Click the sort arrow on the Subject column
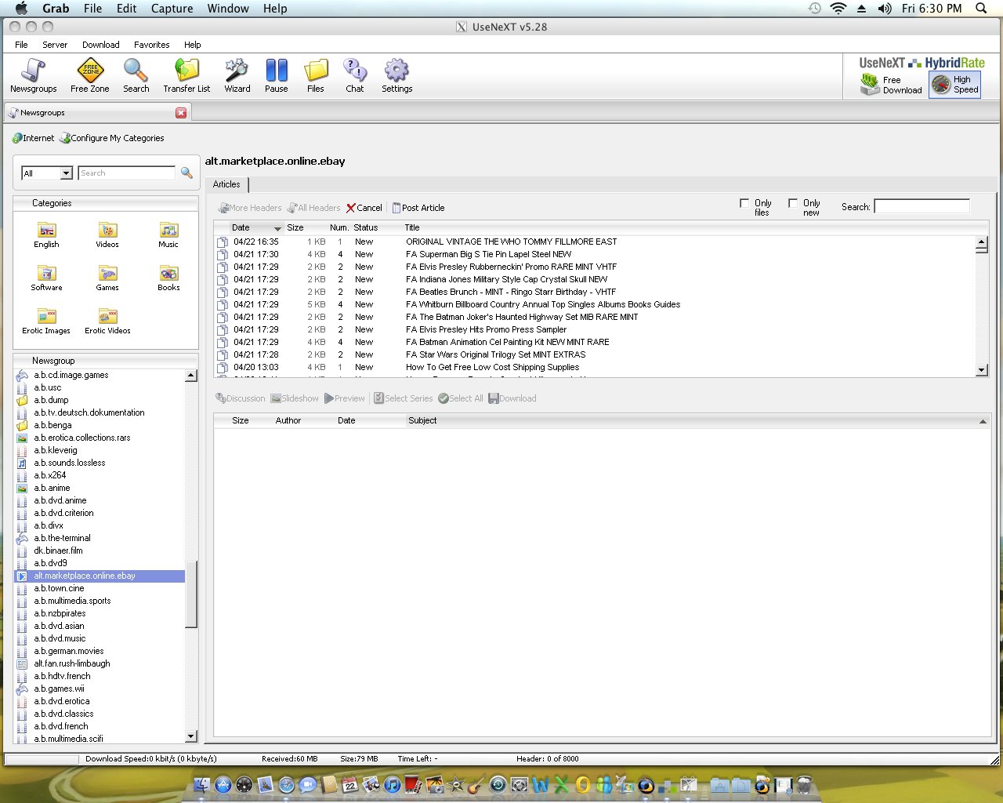This screenshot has width=1003, height=803. click(x=983, y=421)
